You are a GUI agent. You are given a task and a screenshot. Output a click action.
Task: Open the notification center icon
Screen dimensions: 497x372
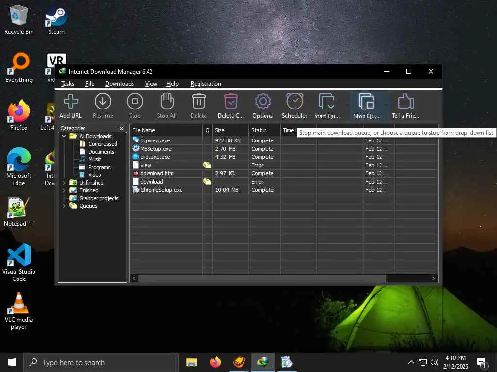point(481,362)
